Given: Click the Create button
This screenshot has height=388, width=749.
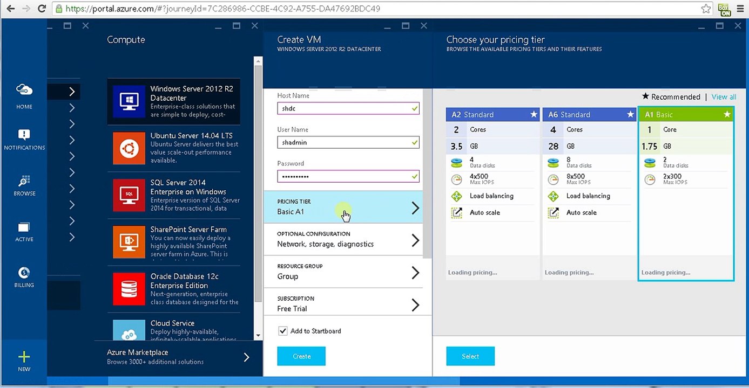Looking at the screenshot, I should pos(301,356).
